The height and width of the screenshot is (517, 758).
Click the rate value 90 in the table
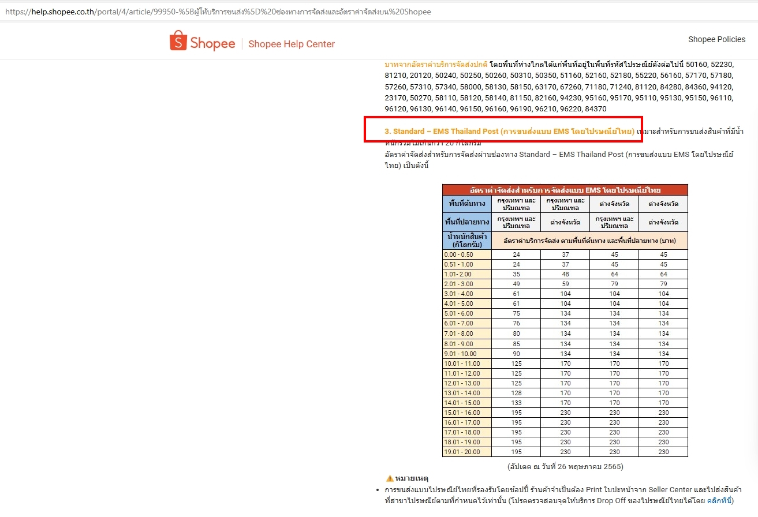pyautogui.click(x=516, y=354)
